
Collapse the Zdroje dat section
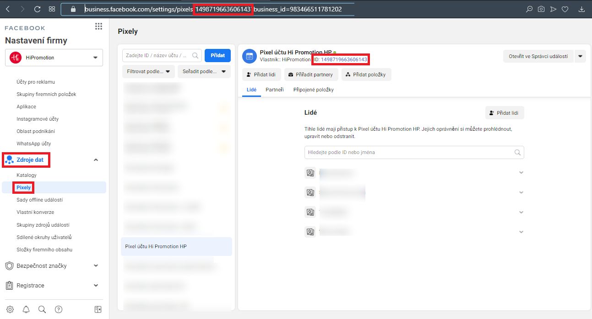coord(96,160)
